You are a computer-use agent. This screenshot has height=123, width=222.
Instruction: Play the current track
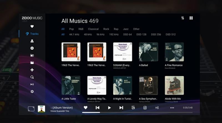[x=109, y=108]
